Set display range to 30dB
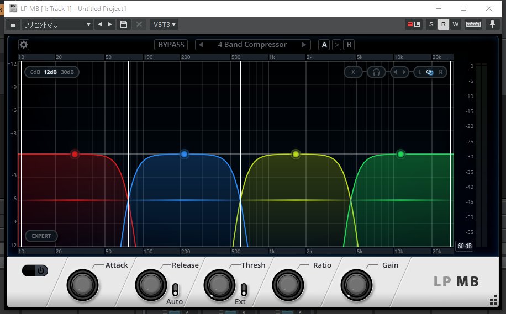Viewport: 506px width, 314px height. click(x=67, y=72)
